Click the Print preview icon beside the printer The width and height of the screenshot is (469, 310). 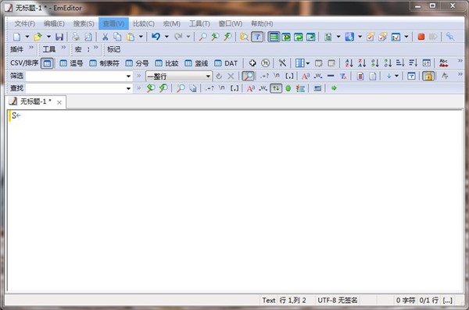[88, 37]
